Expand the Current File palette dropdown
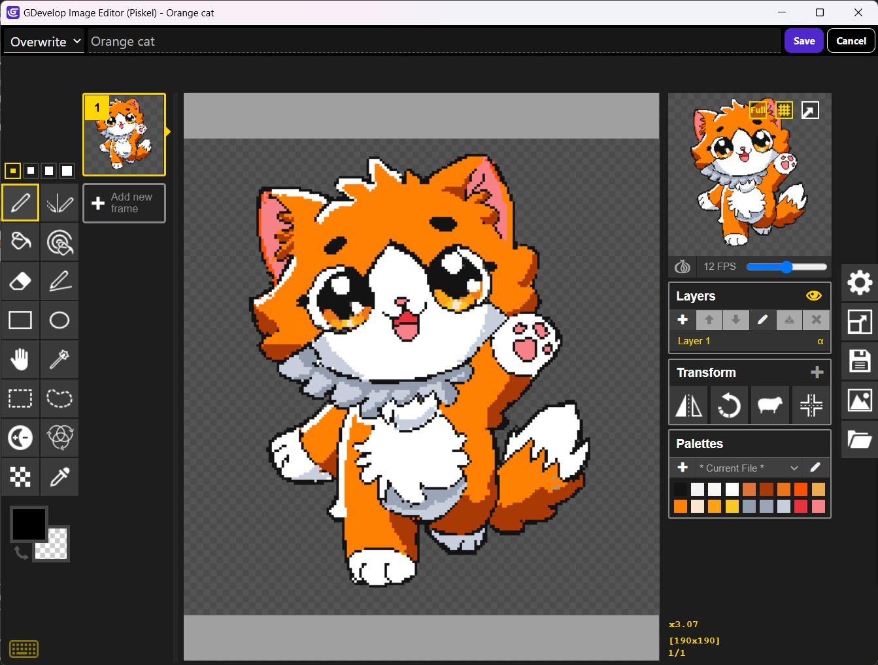The width and height of the screenshot is (878, 665). coord(749,468)
